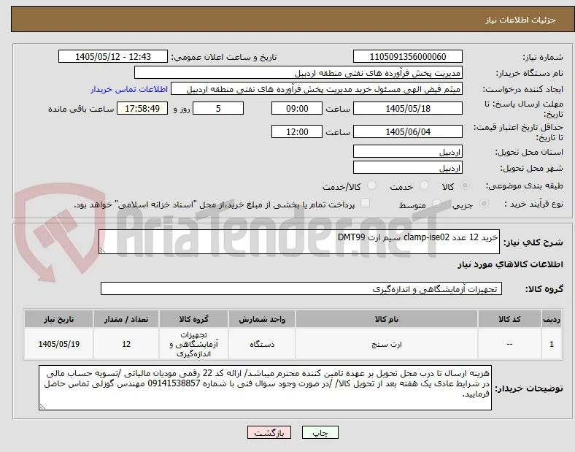575x452 pixels.
Task: Toggle the اسناد خزانه اسلامی payment checkbox
Action: pyautogui.click(x=365, y=203)
